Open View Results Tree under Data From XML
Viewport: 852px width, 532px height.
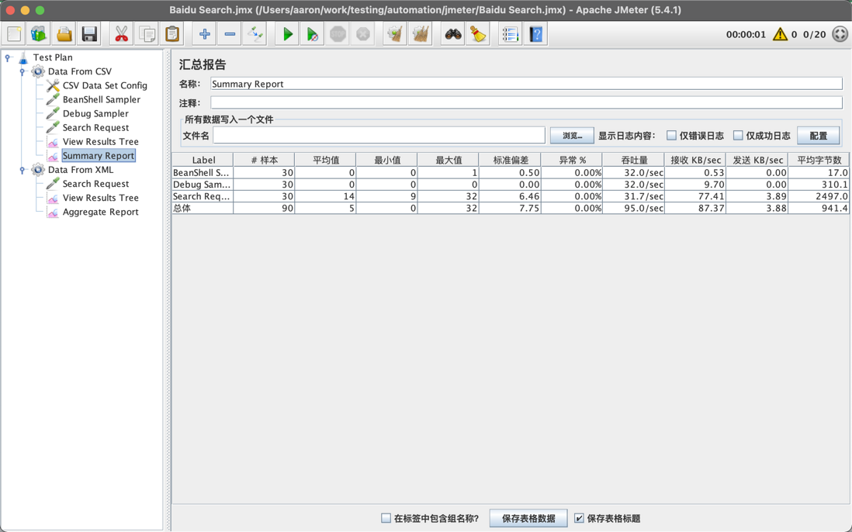(100, 199)
